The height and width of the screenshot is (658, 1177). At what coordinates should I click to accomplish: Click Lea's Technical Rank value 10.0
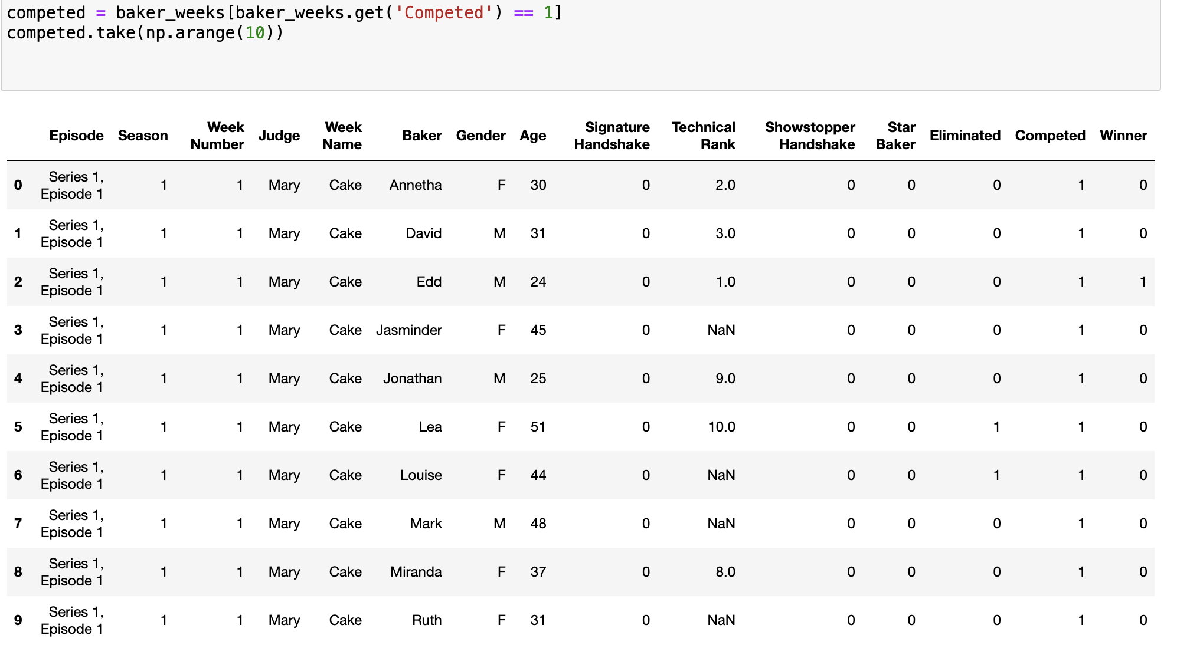[721, 427]
